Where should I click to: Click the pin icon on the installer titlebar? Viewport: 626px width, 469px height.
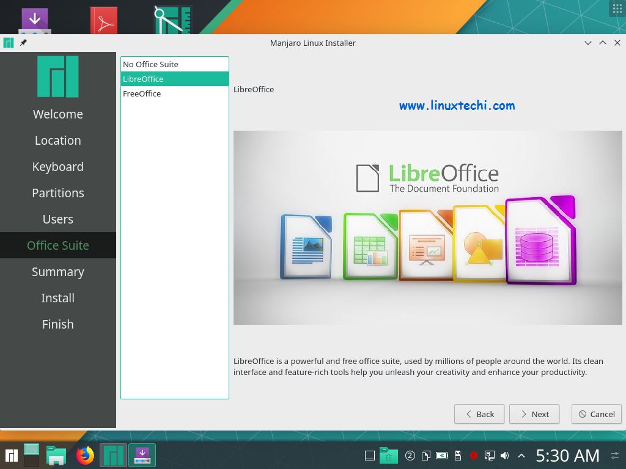[x=23, y=43]
